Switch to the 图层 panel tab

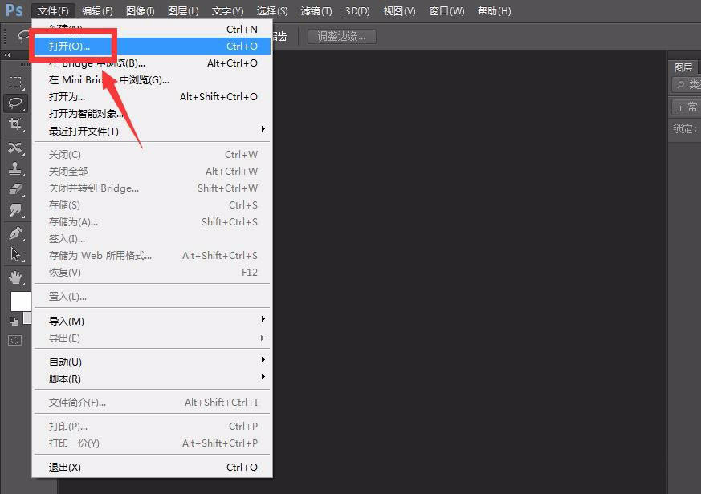(683, 67)
